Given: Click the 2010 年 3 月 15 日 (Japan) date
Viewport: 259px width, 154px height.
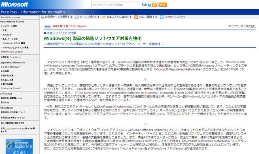Looking at the screenshot, I should (69, 26).
